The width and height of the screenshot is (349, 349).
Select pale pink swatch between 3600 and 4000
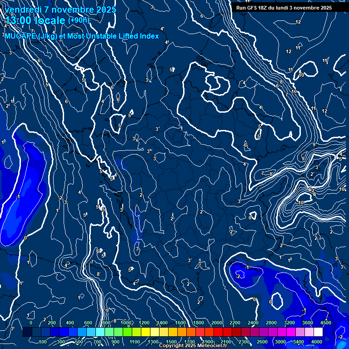pyautogui.click(x=309, y=332)
